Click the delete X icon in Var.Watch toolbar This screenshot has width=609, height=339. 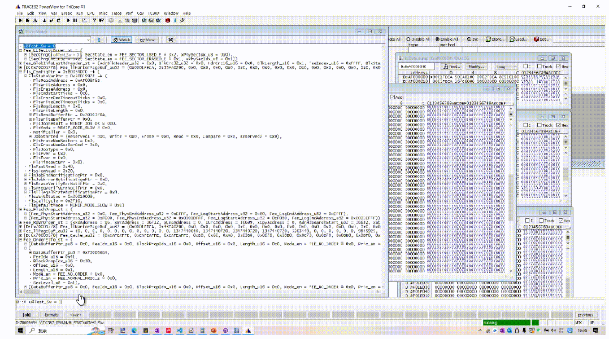pyautogui.click(x=171, y=39)
